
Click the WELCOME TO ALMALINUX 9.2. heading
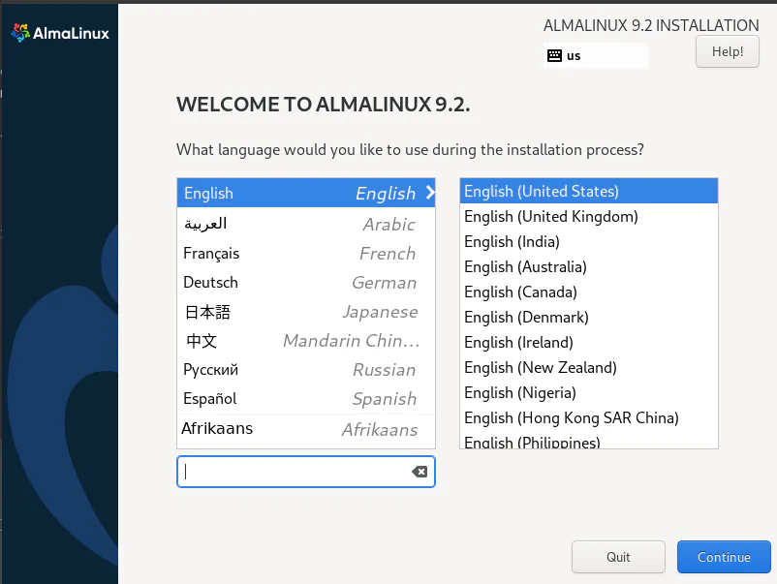point(323,105)
